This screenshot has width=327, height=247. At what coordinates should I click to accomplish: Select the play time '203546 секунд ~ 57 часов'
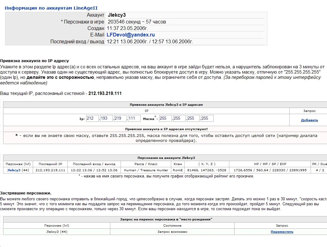[x=137, y=22]
